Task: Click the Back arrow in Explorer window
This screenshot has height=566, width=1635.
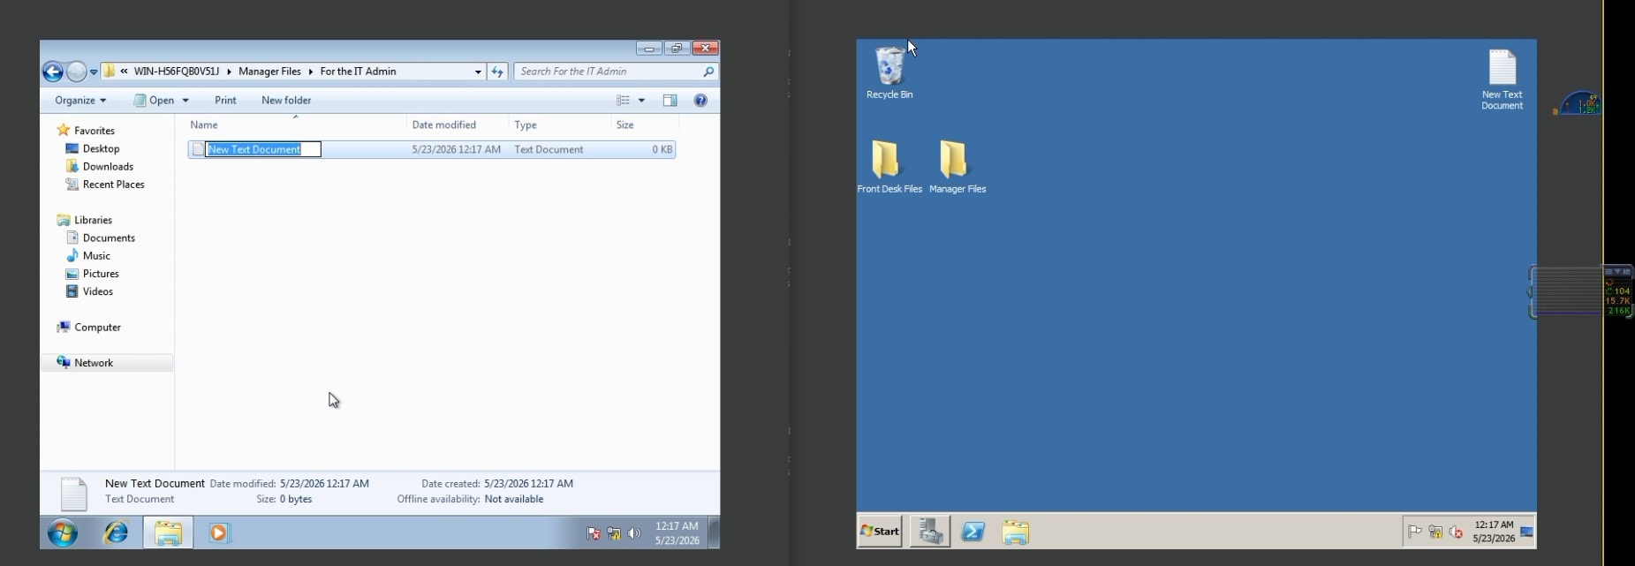Action: pos(53,72)
